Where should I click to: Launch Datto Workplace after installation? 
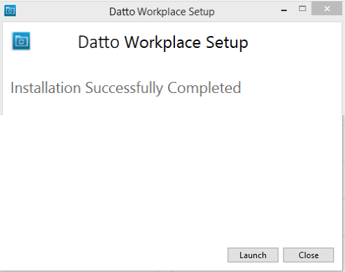click(x=253, y=255)
